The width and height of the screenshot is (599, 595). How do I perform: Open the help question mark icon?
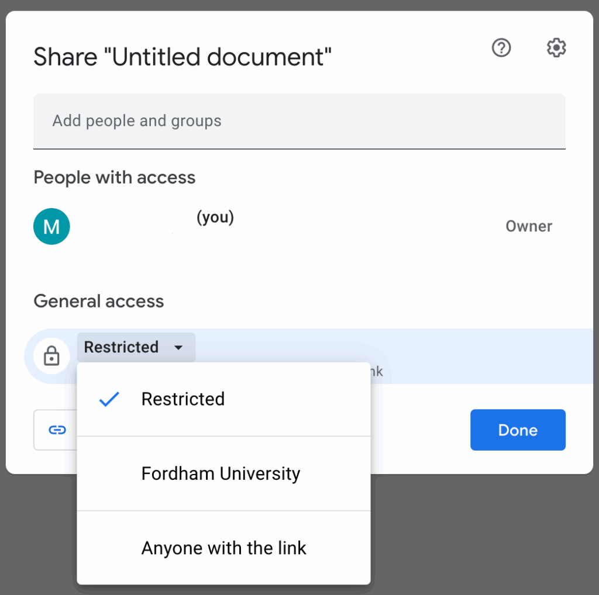click(x=501, y=48)
